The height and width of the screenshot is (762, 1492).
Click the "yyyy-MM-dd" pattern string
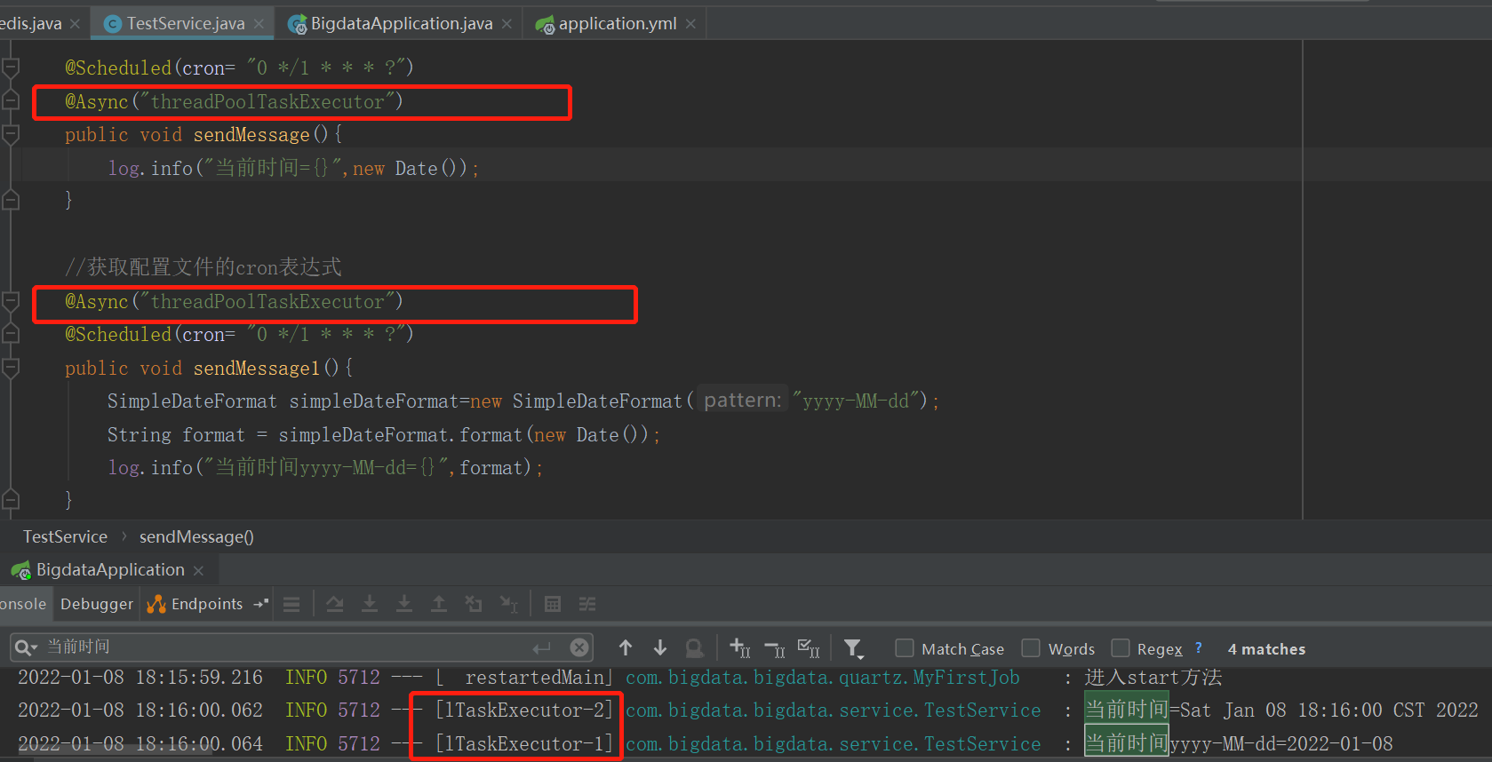coord(856,401)
